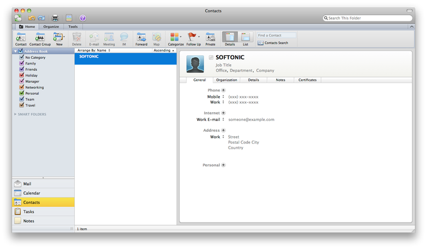Expand the Smart Folders section
Viewport: 427px width, 249px height.
[x=15, y=114]
